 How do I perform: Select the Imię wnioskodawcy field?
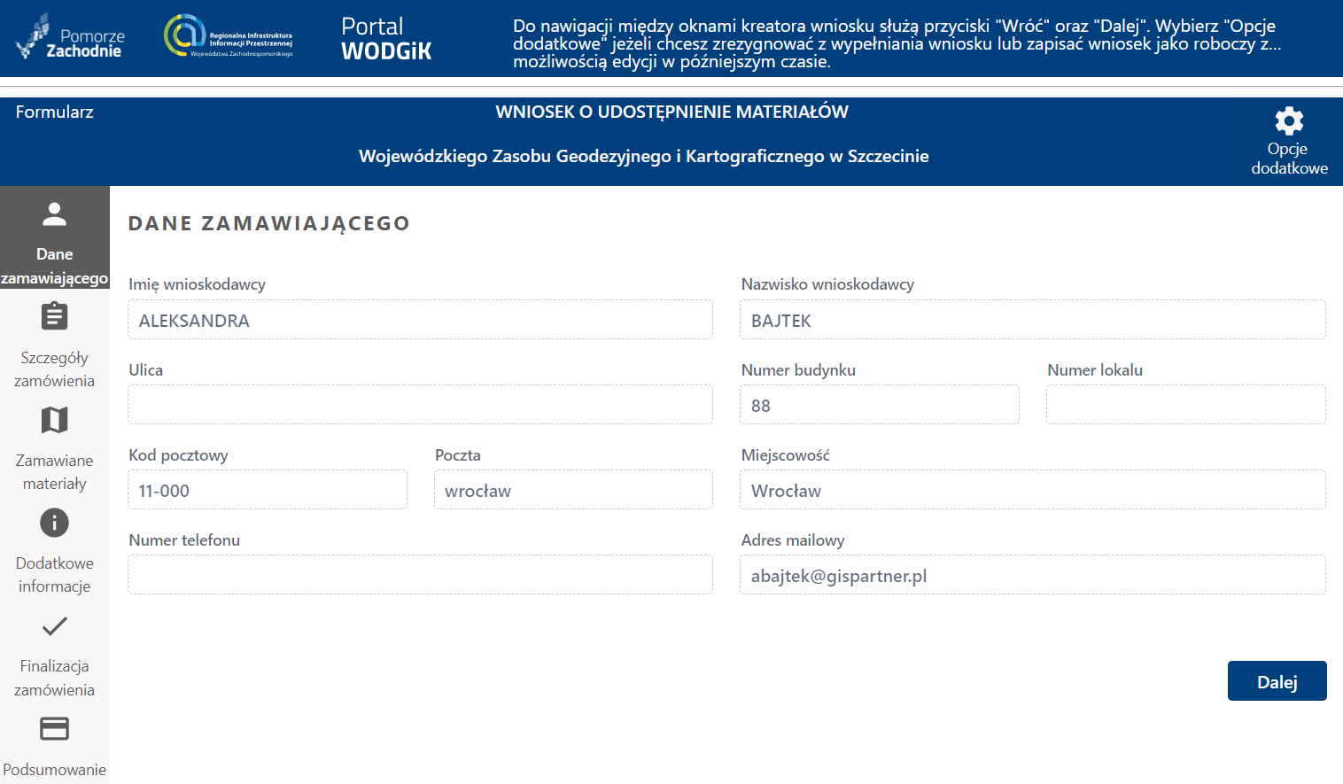click(x=420, y=320)
